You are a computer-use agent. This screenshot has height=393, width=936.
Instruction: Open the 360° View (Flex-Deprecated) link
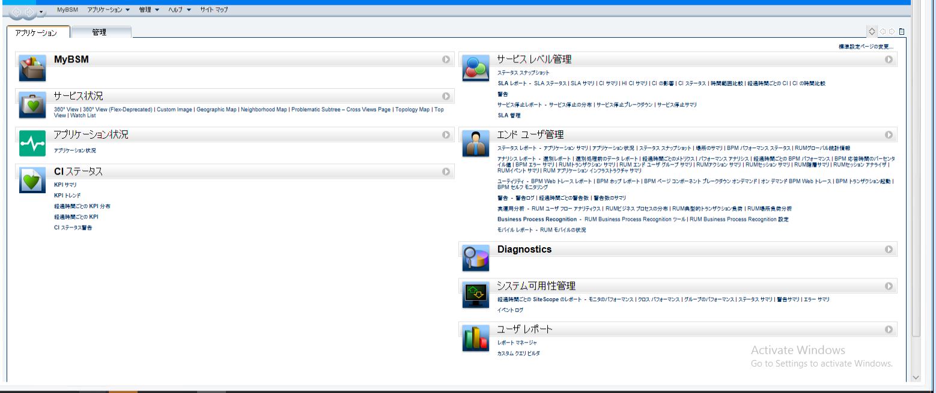point(117,110)
